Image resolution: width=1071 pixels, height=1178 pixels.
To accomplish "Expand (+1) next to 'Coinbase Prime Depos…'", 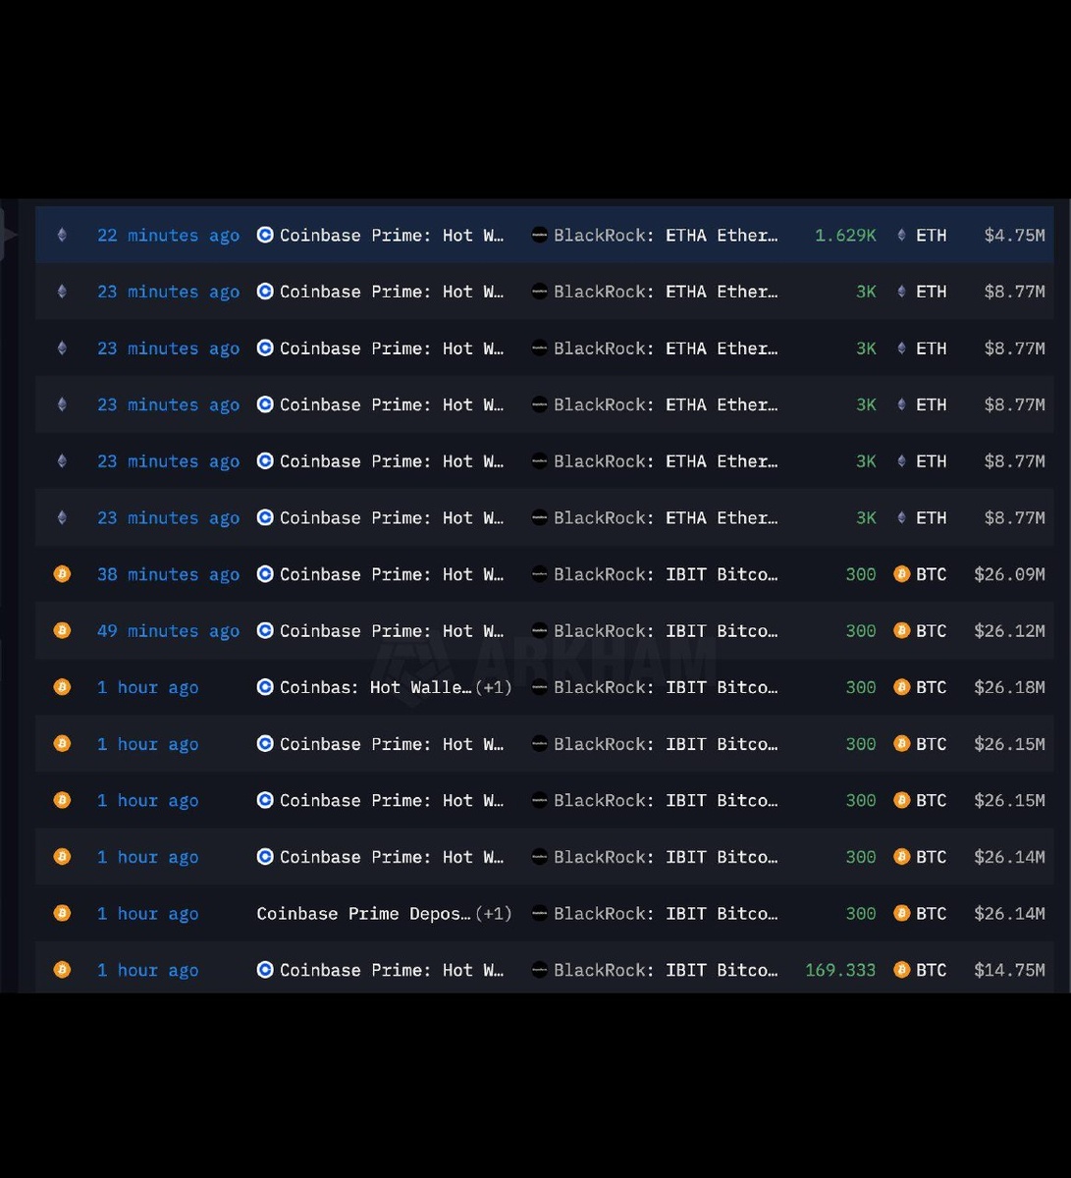I will click(x=494, y=914).
